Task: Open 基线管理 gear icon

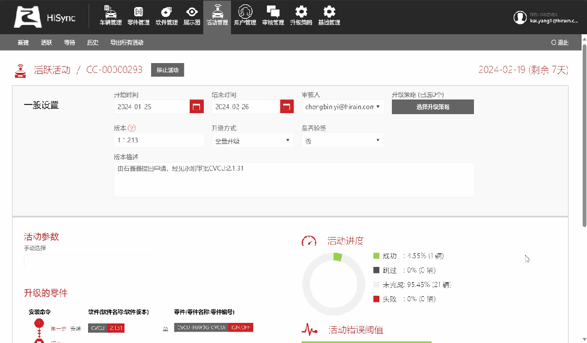Action: pos(329,16)
